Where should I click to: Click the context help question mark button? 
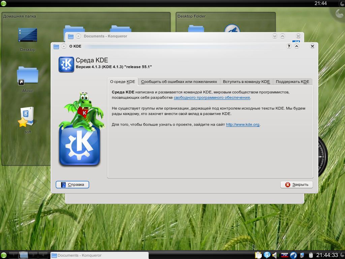[x=289, y=46]
